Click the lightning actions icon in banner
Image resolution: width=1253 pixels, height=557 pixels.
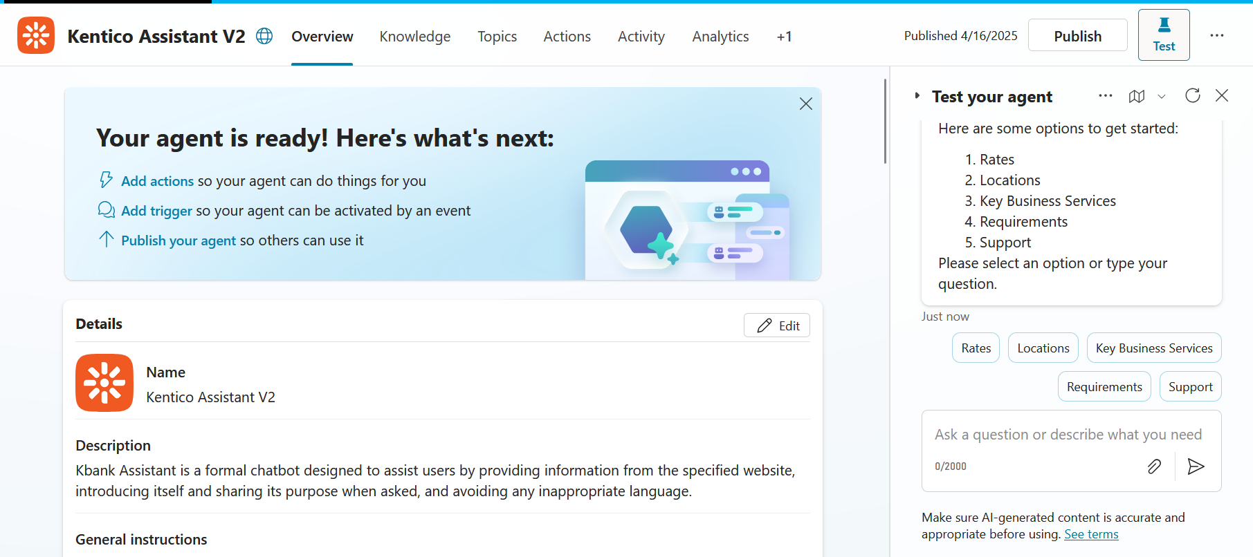[x=106, y=180]
